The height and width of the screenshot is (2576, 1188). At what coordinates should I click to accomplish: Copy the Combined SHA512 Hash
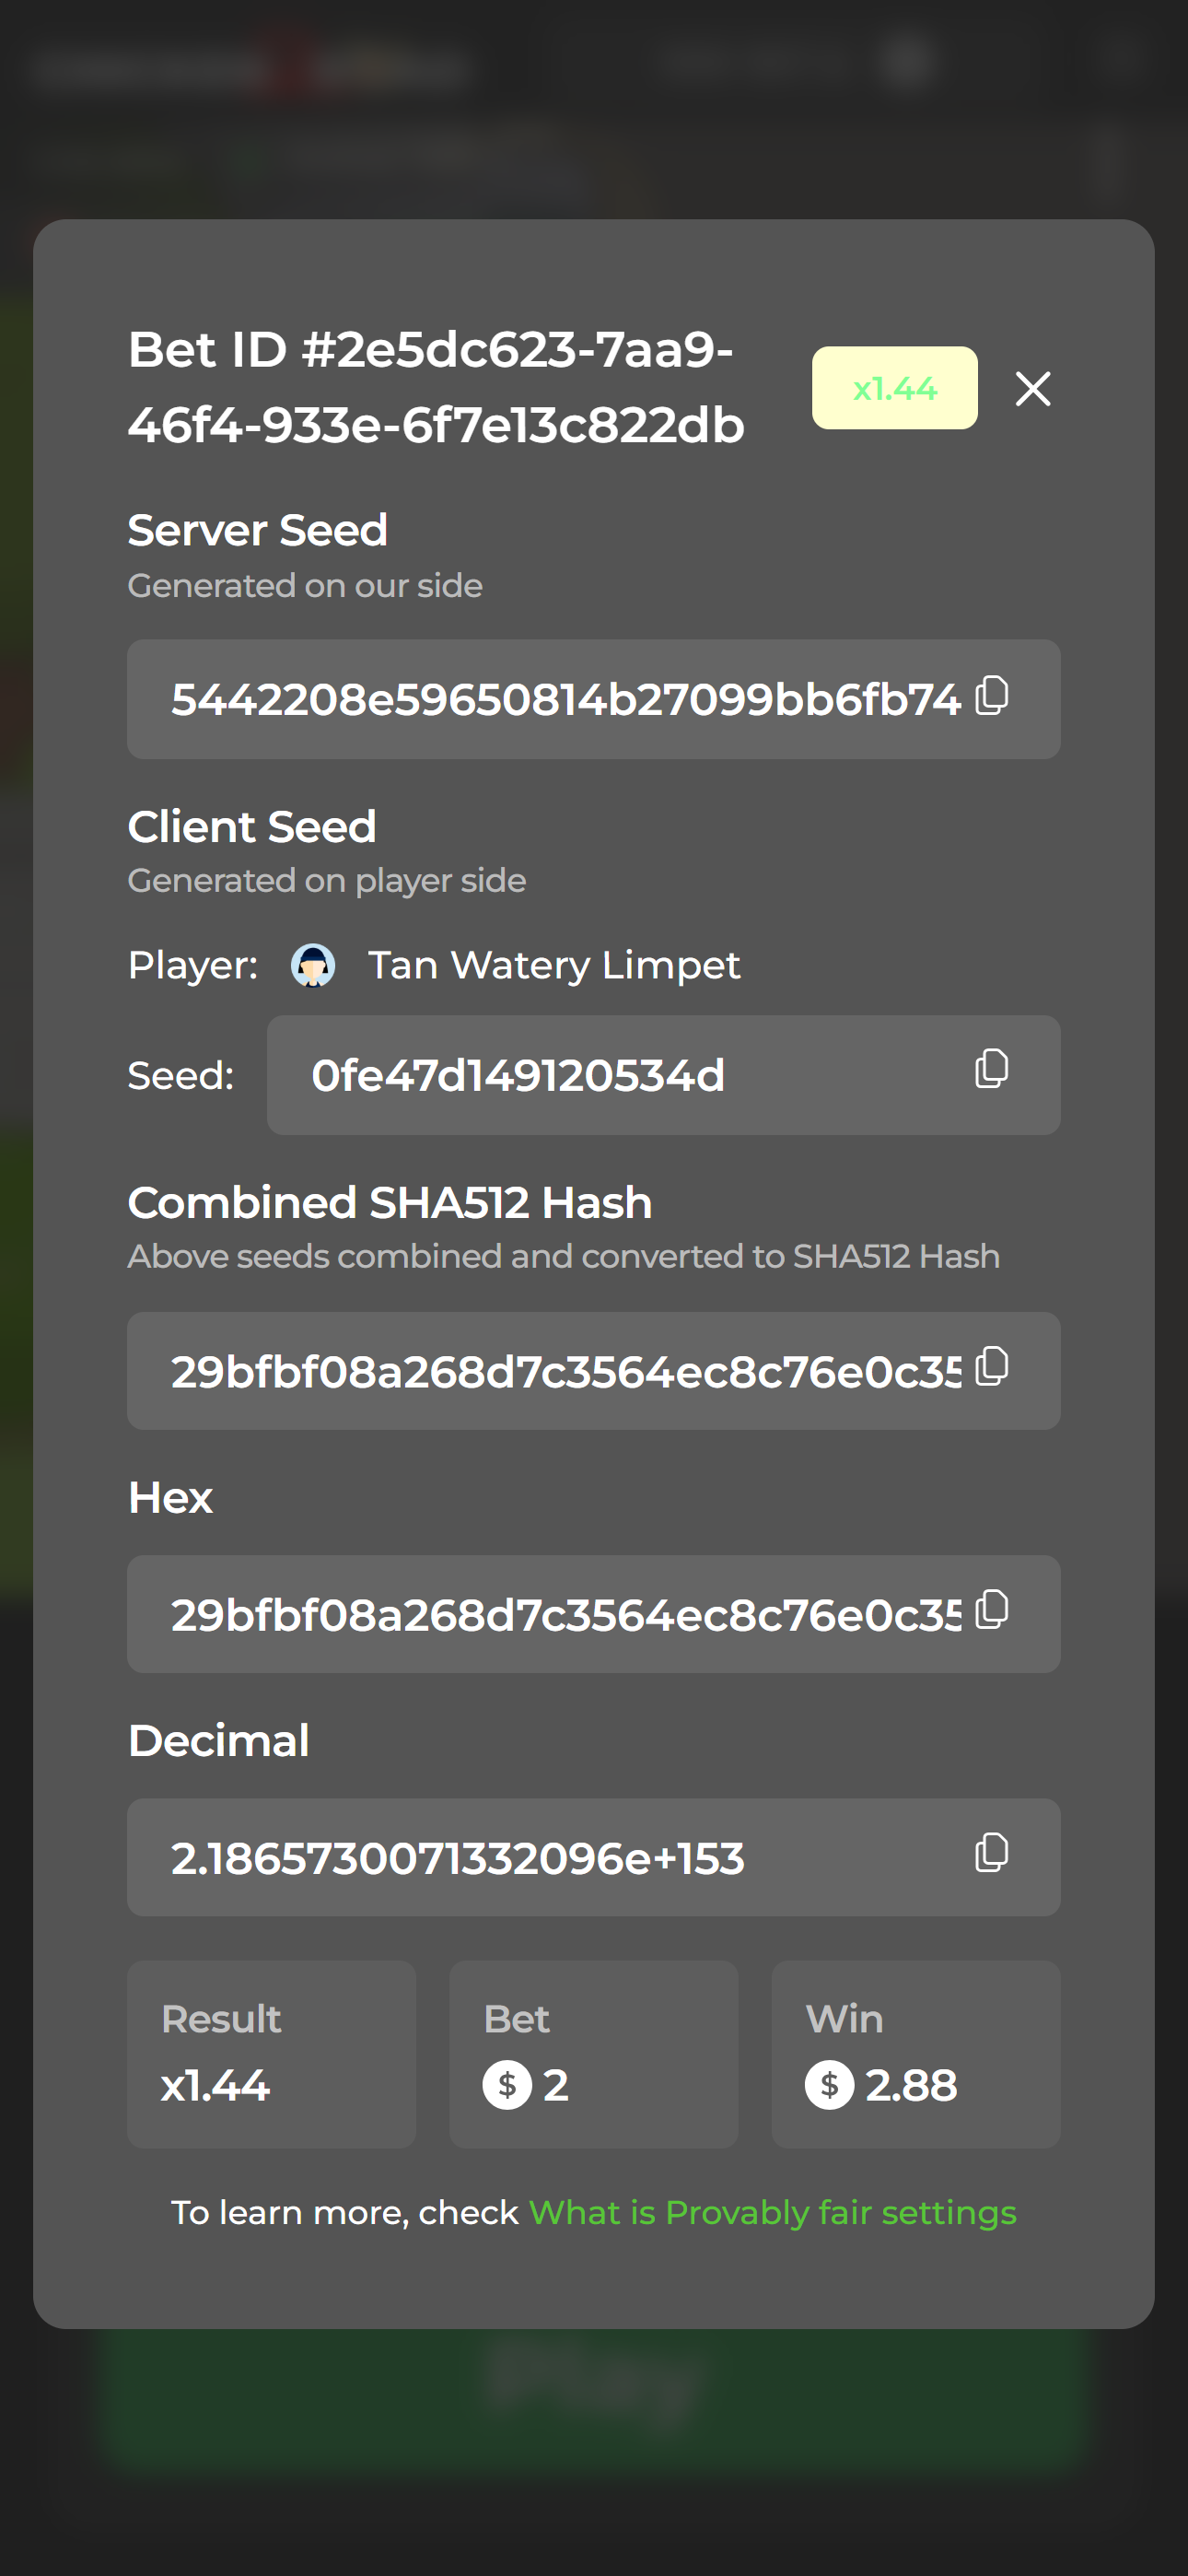[991, 1366]
